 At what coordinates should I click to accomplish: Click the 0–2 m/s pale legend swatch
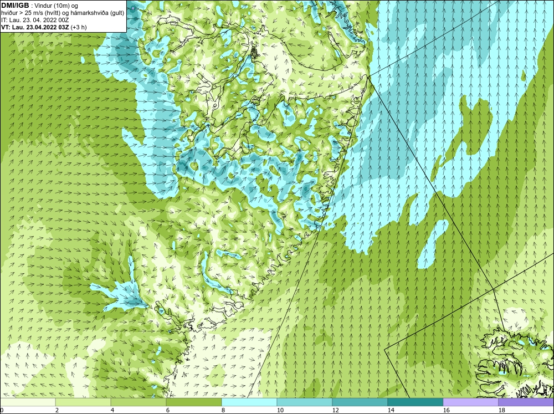click(28, 402)
